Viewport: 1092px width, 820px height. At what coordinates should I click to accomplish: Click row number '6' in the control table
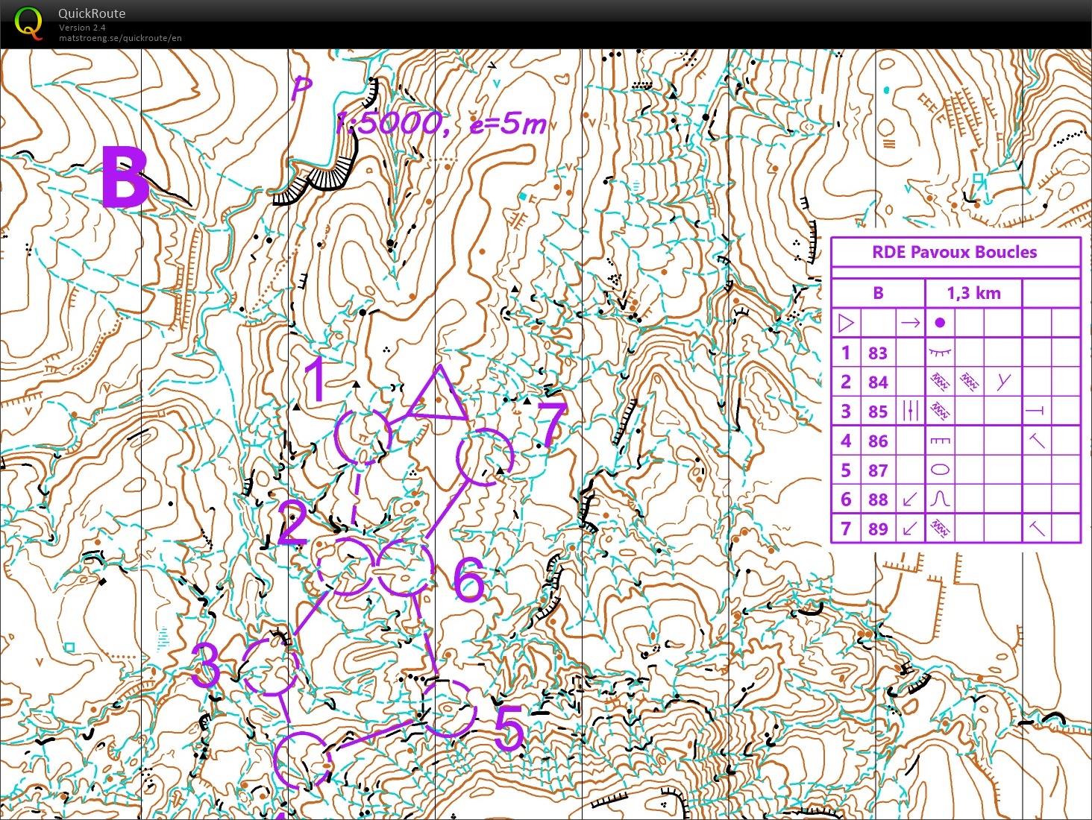tap(846, 499)
